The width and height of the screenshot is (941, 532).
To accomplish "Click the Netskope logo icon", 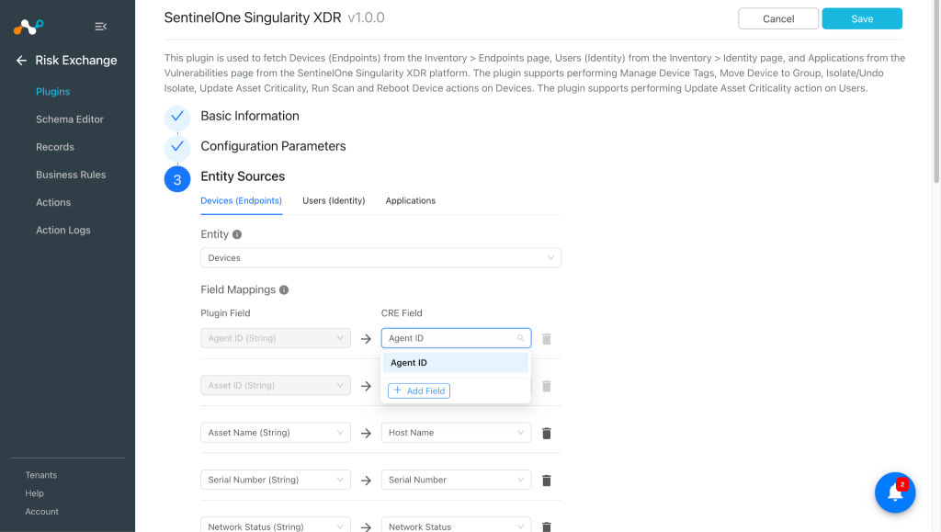I will [28, 27].
